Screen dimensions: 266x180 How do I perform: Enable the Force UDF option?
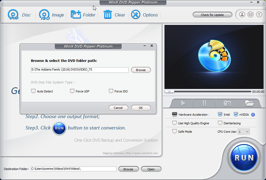72,91
